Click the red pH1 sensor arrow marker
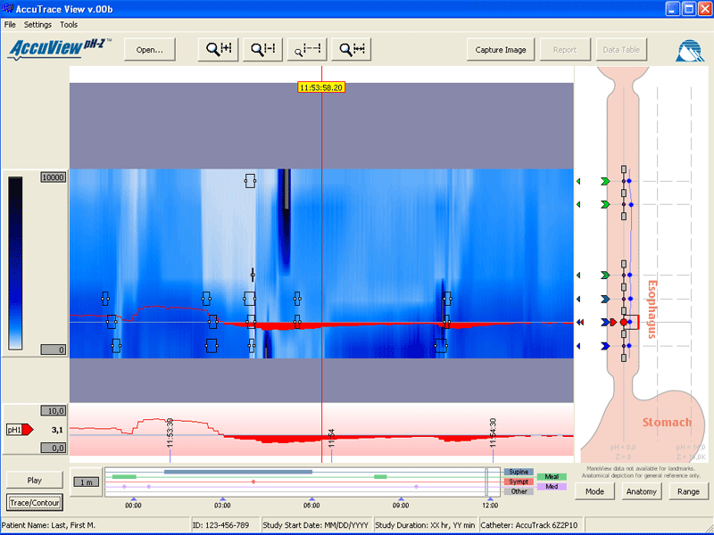Image resolution: width=714 pixels, height=535 pixels. pyautogui.click(x=28, y=430)
